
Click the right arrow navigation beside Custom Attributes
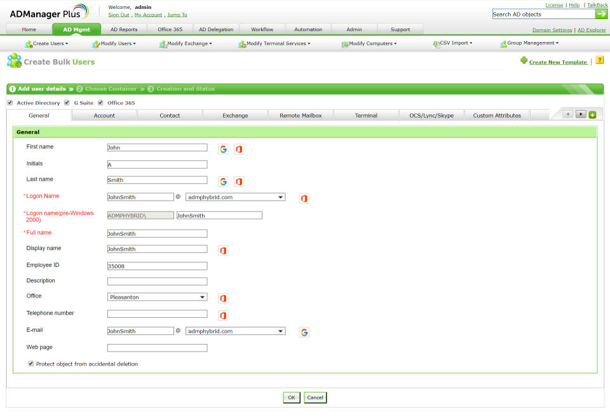click(x=580, y=114)
